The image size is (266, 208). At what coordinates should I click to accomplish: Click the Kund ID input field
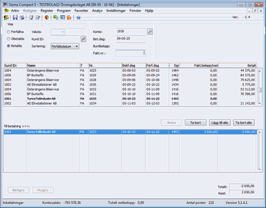click(65, 39)
